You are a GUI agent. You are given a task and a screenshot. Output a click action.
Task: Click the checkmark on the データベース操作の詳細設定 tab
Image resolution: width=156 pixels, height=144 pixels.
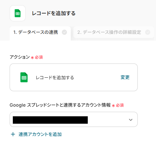(148, 32)
